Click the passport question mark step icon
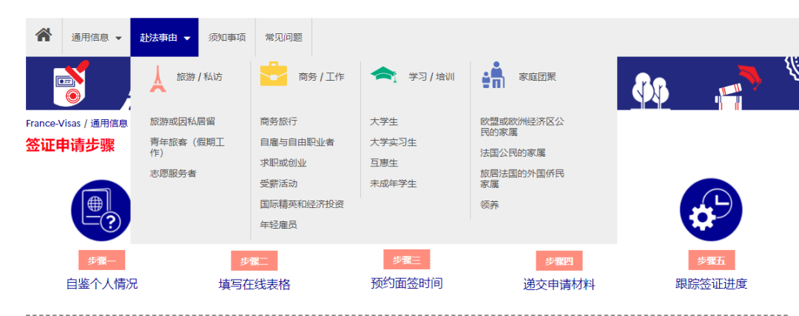Screen dimensions: 799x316 [101, 211]
